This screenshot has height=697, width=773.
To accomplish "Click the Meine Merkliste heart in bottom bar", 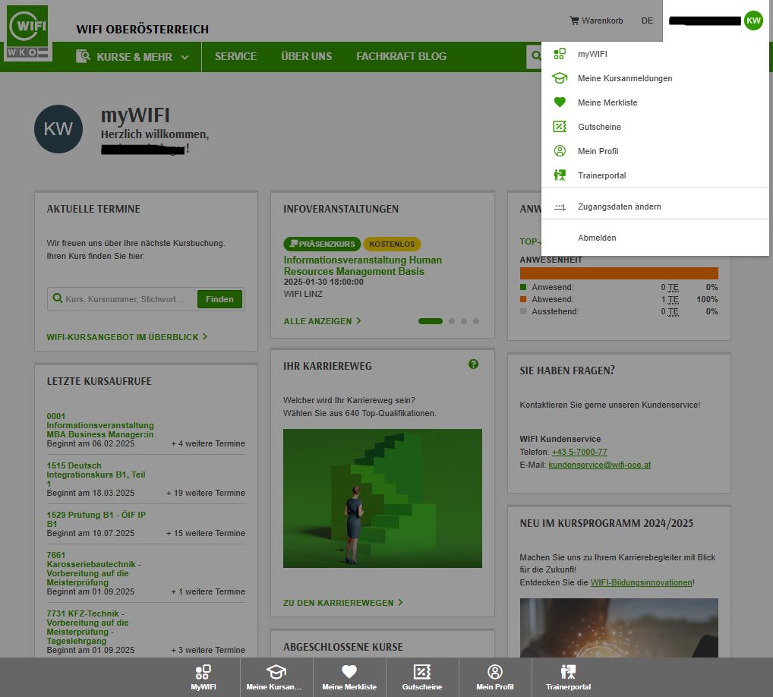I will (349, 671).
